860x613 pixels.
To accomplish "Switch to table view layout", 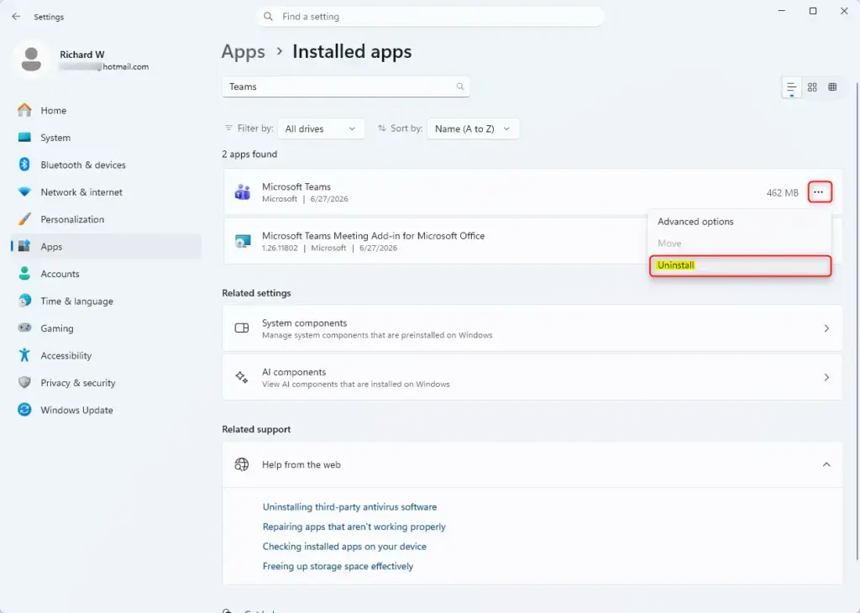I will (832, 87).
